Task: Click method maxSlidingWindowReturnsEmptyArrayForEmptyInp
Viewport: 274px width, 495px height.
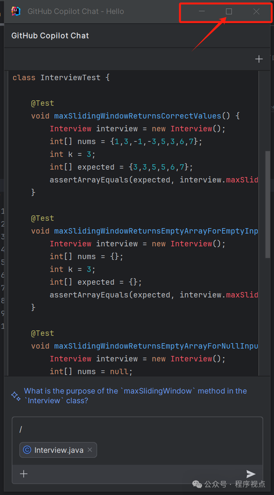Action: tap(156, 231)
